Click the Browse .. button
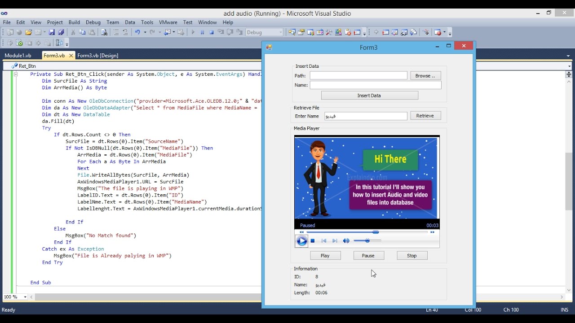Image resolution: width=575 pixels, height=323 pixels. click(425, 76)
